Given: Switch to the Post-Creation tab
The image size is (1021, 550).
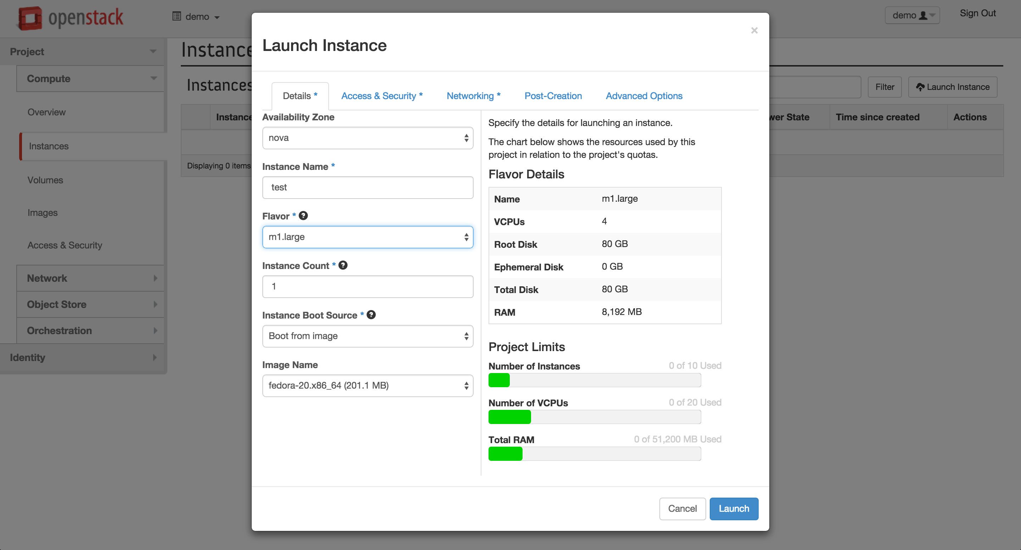Looking at the screenshot, I should click(553, 96).
